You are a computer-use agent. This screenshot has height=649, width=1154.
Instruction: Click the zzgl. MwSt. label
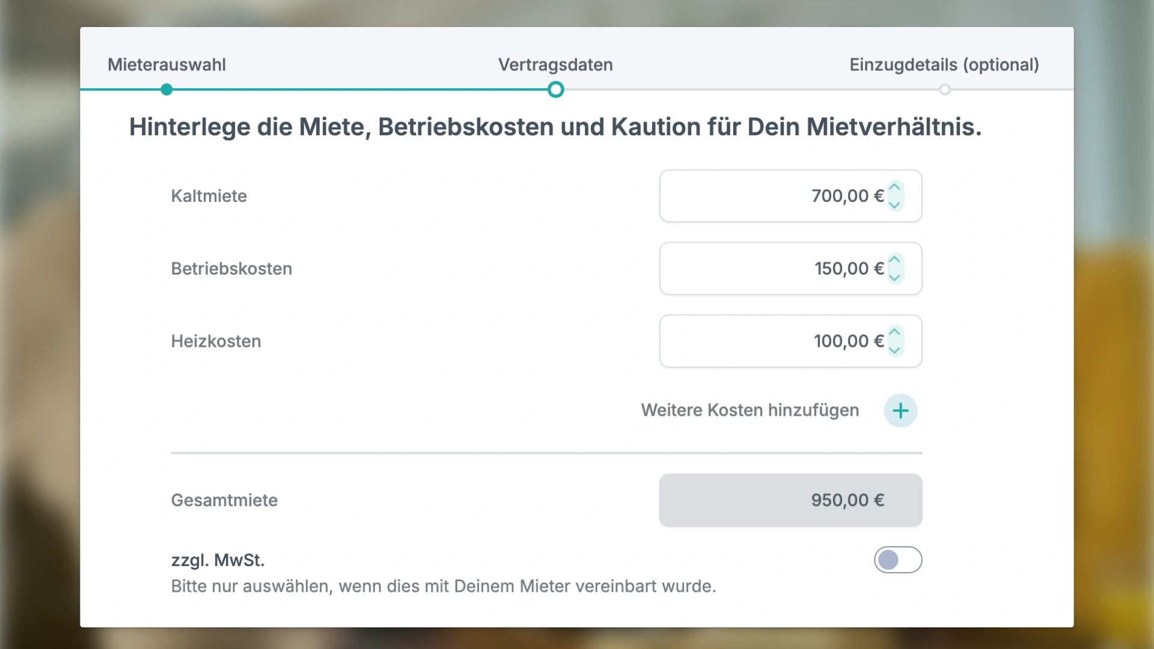point(218,561)
